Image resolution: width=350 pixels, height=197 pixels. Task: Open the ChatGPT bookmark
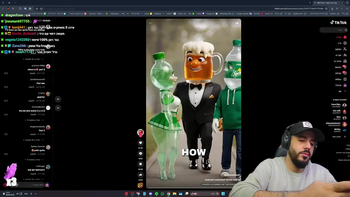click(171, 14)
